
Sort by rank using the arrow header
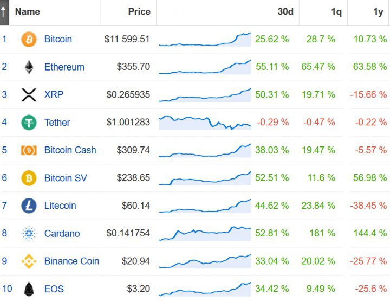click(4, 12)
